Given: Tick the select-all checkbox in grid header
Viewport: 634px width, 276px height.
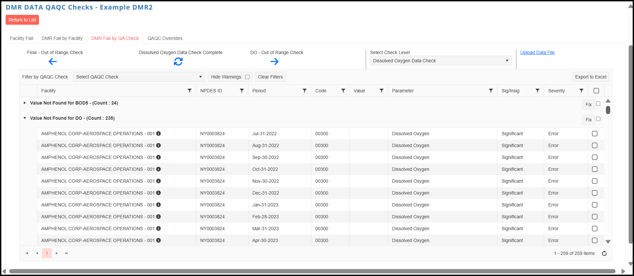Looking at the screenshot, I should (596, 91).
